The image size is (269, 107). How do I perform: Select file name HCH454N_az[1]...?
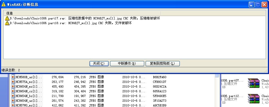29,101
